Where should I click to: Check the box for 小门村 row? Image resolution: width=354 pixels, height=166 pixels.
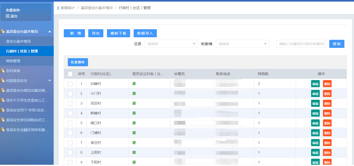(x=70, y=93)
